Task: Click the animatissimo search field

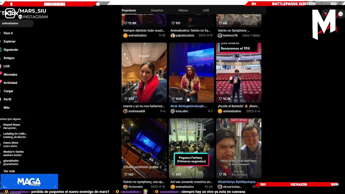Action: pyautogui.click(x=16, y=23)
